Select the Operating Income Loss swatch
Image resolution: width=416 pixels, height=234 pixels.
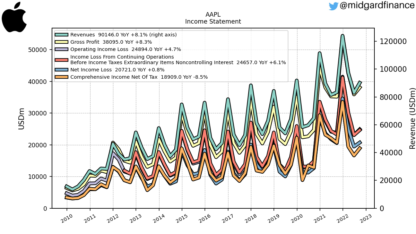coord(62,49)
